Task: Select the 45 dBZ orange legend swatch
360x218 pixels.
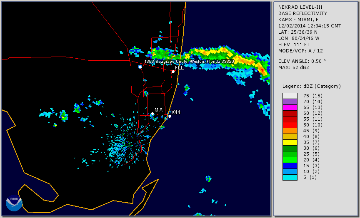Action: point(290,131)
